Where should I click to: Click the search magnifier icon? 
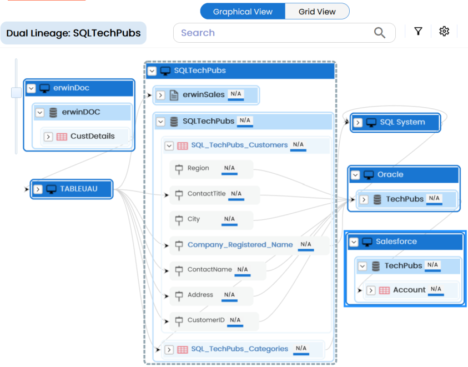click(380, 33)
